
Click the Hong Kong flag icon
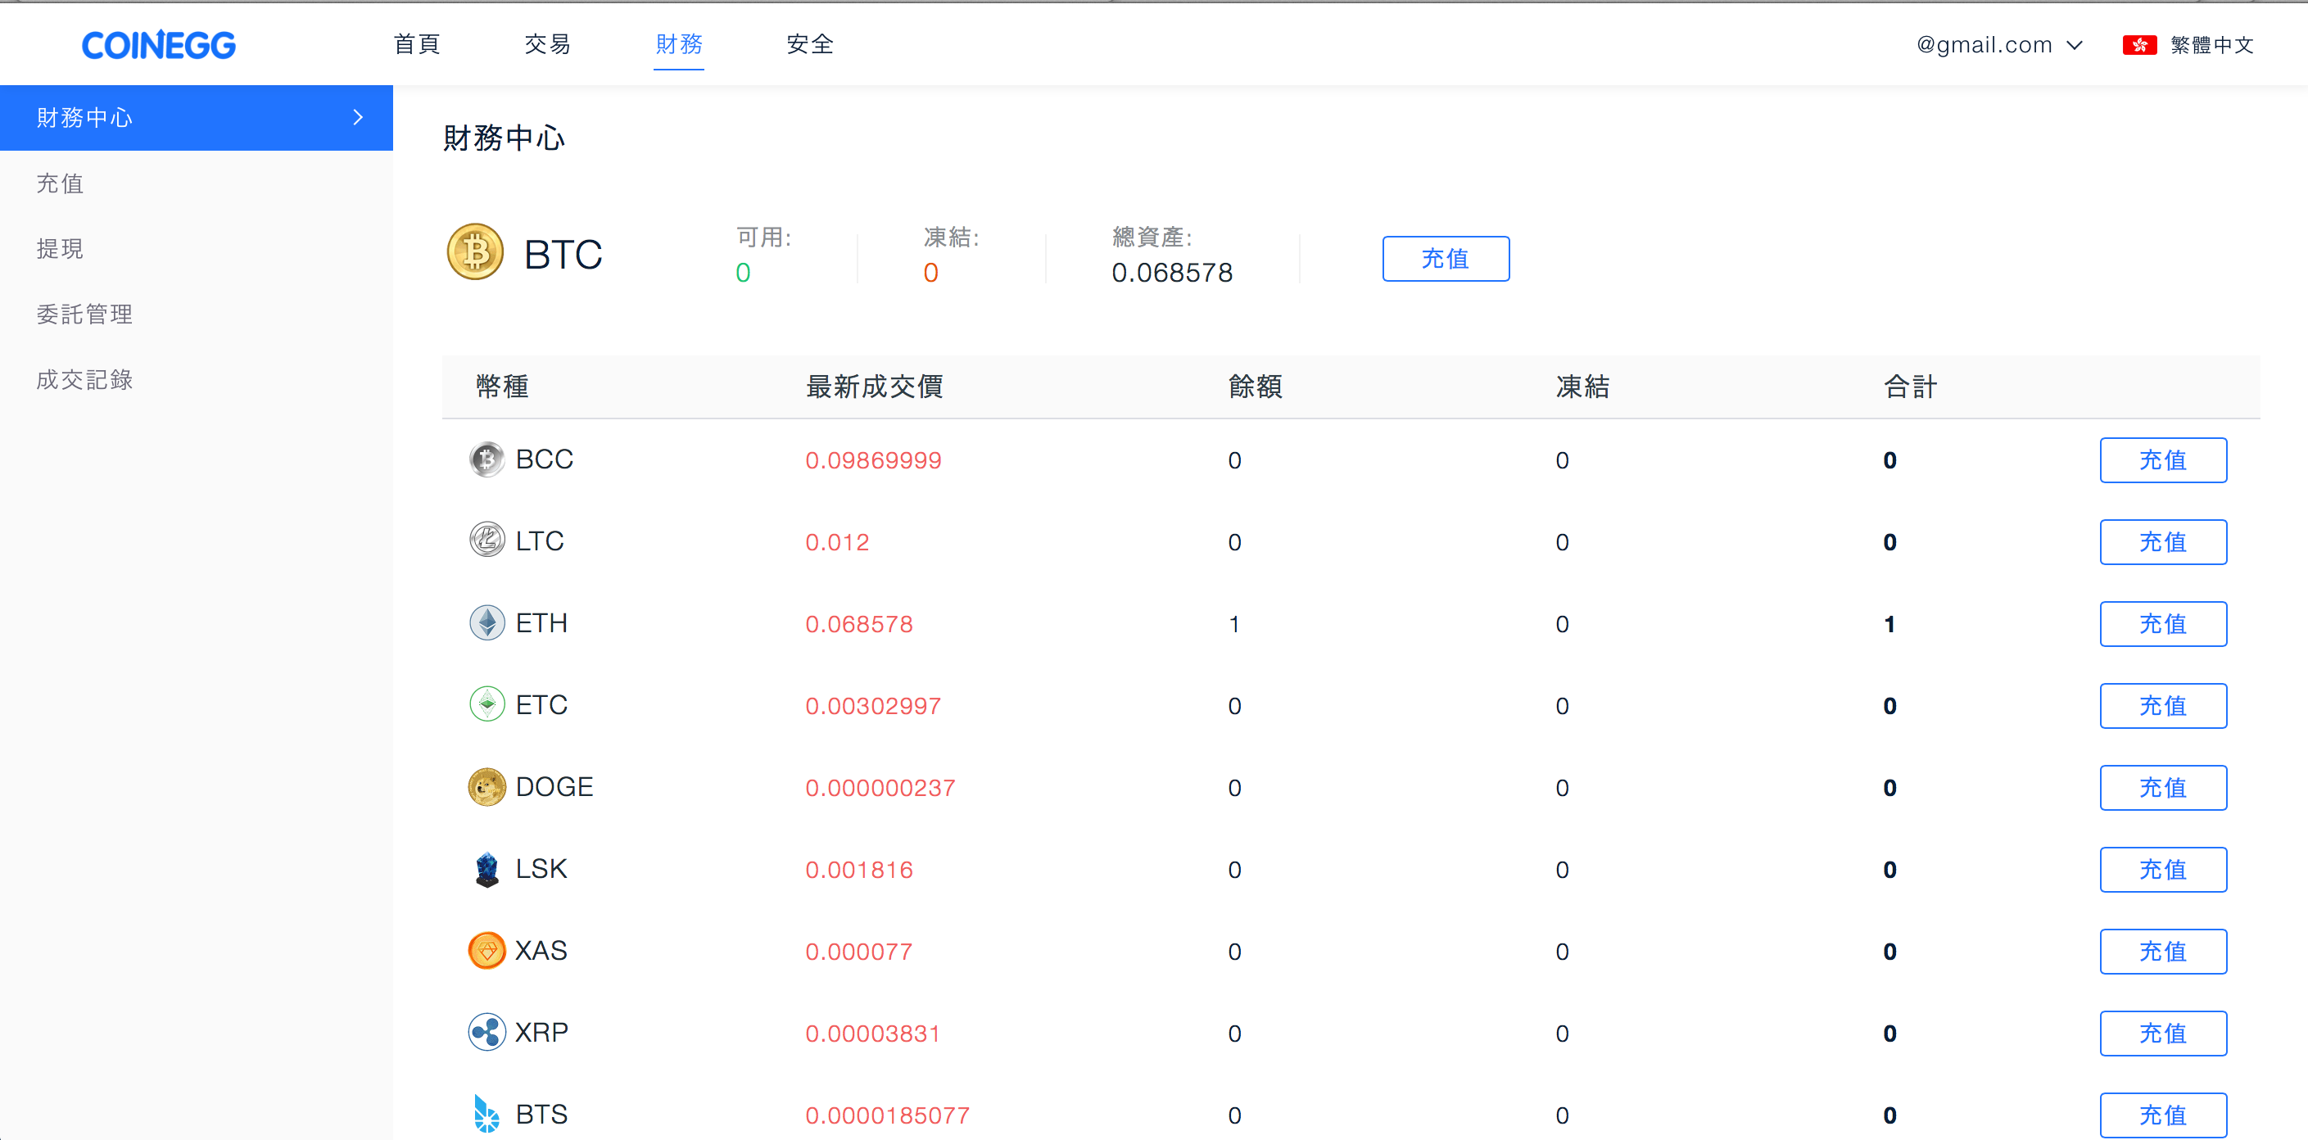click(2138, 45)
